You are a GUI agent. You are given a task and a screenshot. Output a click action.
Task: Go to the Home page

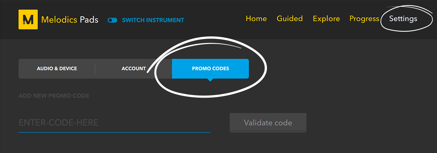pos(256,19)
